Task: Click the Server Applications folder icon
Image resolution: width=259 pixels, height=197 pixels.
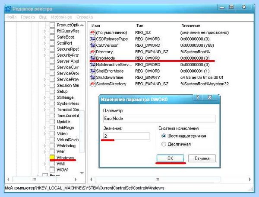Action: coord(52,61)
